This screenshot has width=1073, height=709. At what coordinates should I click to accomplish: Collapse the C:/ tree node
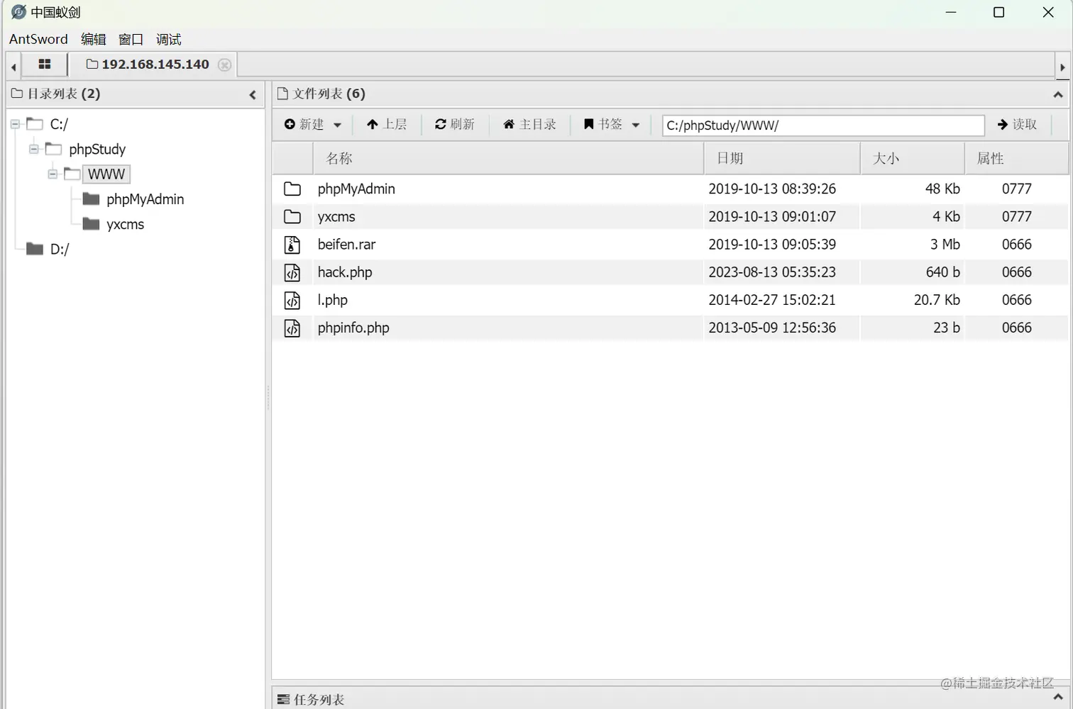click(15, 124)
